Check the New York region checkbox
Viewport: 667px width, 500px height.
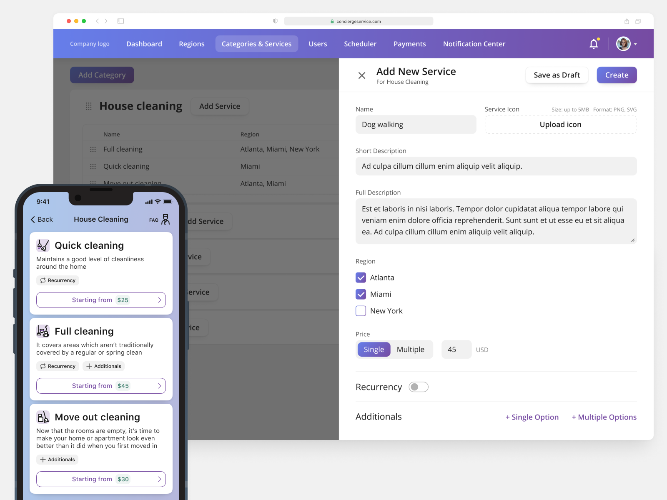[x=361, y=311]
